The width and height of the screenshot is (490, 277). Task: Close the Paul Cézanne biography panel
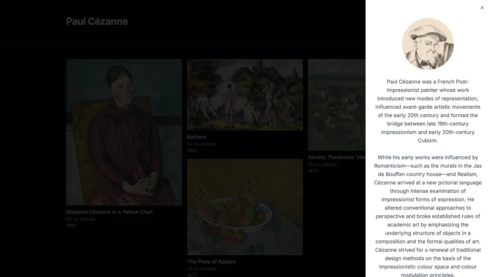(482, 7)
